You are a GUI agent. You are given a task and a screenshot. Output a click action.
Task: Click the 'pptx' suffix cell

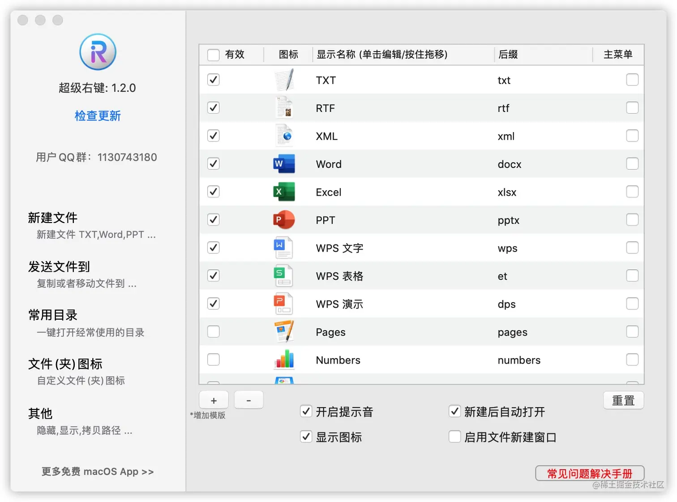click(x=509, y=220)
